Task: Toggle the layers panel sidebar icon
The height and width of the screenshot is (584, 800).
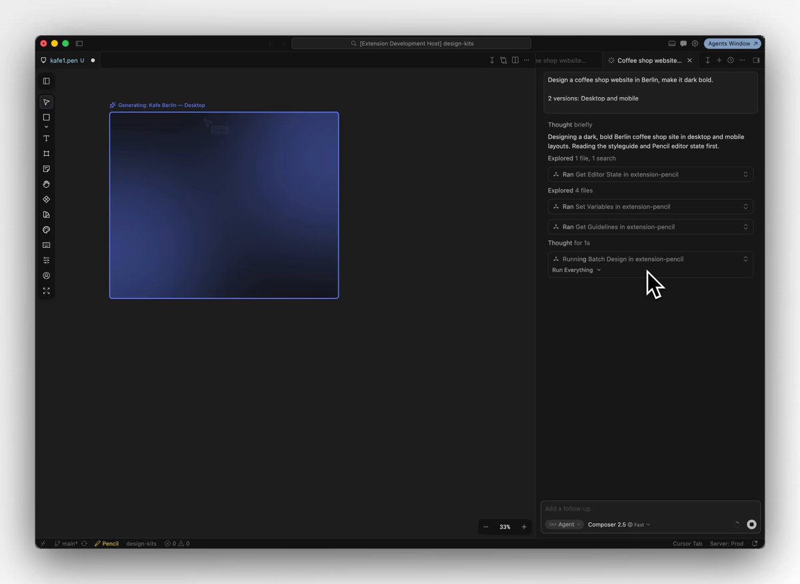Action: pos(46,81)
